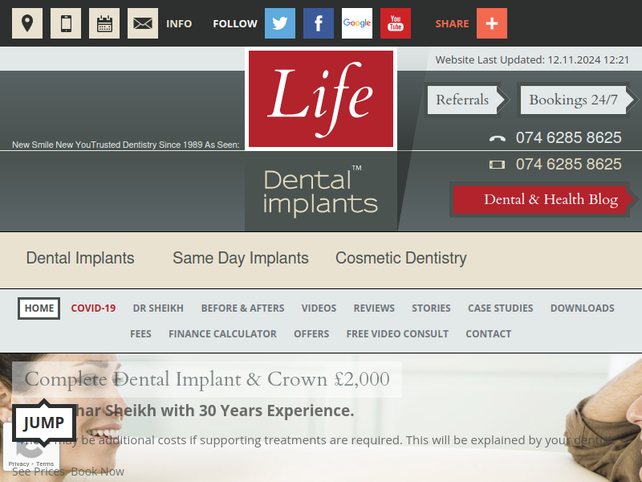Open the VIDEOS page
642x482 pixels.
(x=319, y=308)
